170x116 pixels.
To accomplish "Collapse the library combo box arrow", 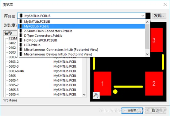I will (x=143, y=16).
